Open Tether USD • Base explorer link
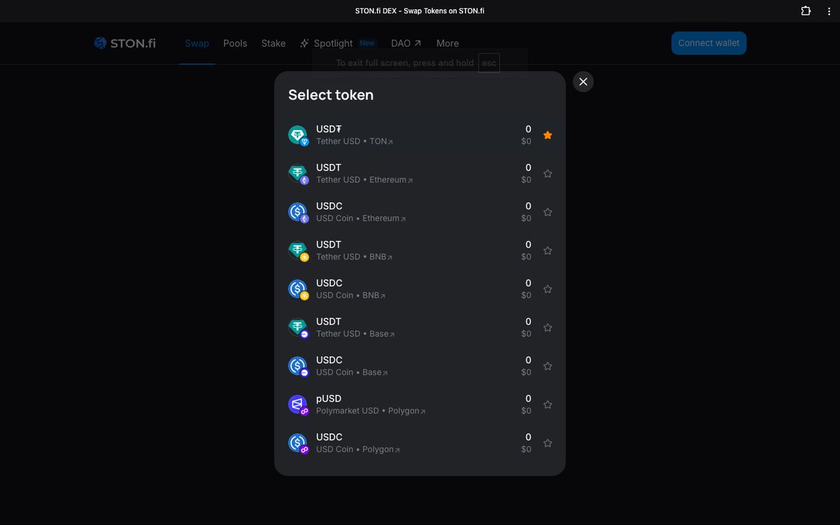840x525 pixels. tap(355, 334)
